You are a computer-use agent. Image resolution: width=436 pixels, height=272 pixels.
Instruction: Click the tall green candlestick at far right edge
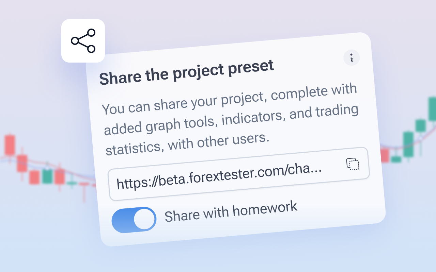tap(432, 109)
